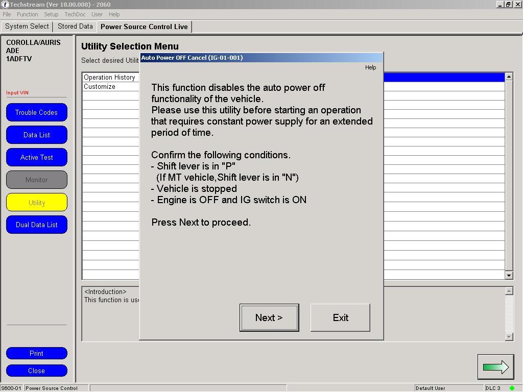This screenshot has height=392, width=523.
Task: Click the Close button in sidebar
Action: pos(37,371)
